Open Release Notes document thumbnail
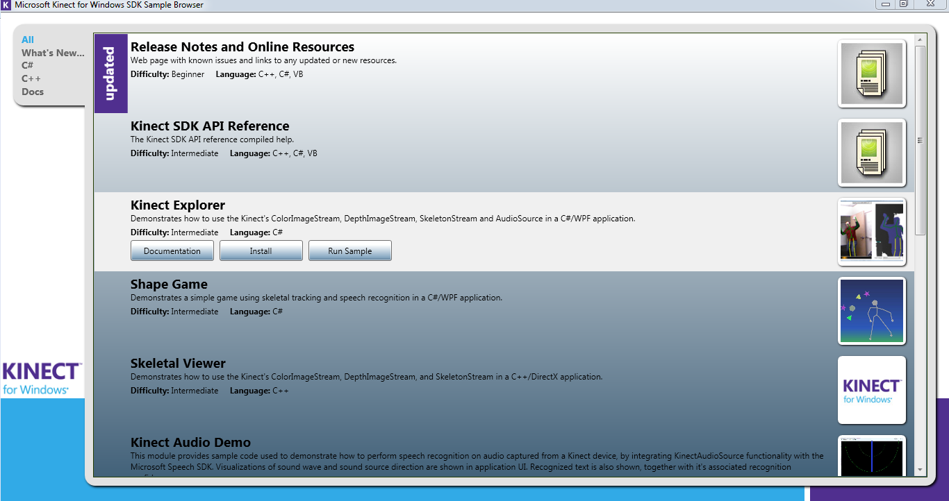Viewport: 949px width, 501px height. (872, 74)
